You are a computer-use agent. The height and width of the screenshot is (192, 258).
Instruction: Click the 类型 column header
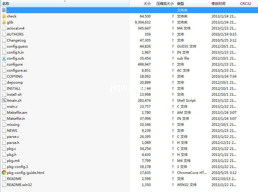(x=180, y=3)
